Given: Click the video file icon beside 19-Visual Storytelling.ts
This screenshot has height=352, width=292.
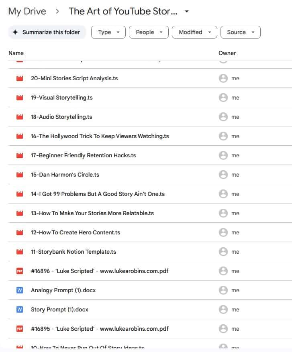Looking at the screenshot, I should pyautogui.click(x=20, y=98).
